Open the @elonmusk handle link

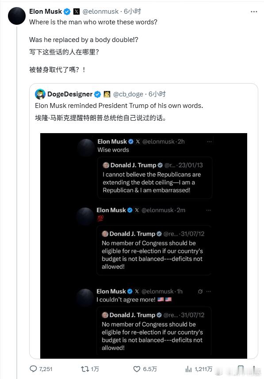pyautogui.click(x=100, y=11)
